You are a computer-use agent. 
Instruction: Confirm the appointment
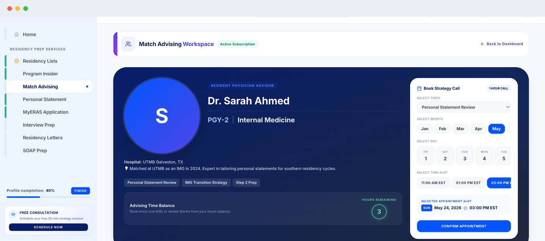coord(464,226)
